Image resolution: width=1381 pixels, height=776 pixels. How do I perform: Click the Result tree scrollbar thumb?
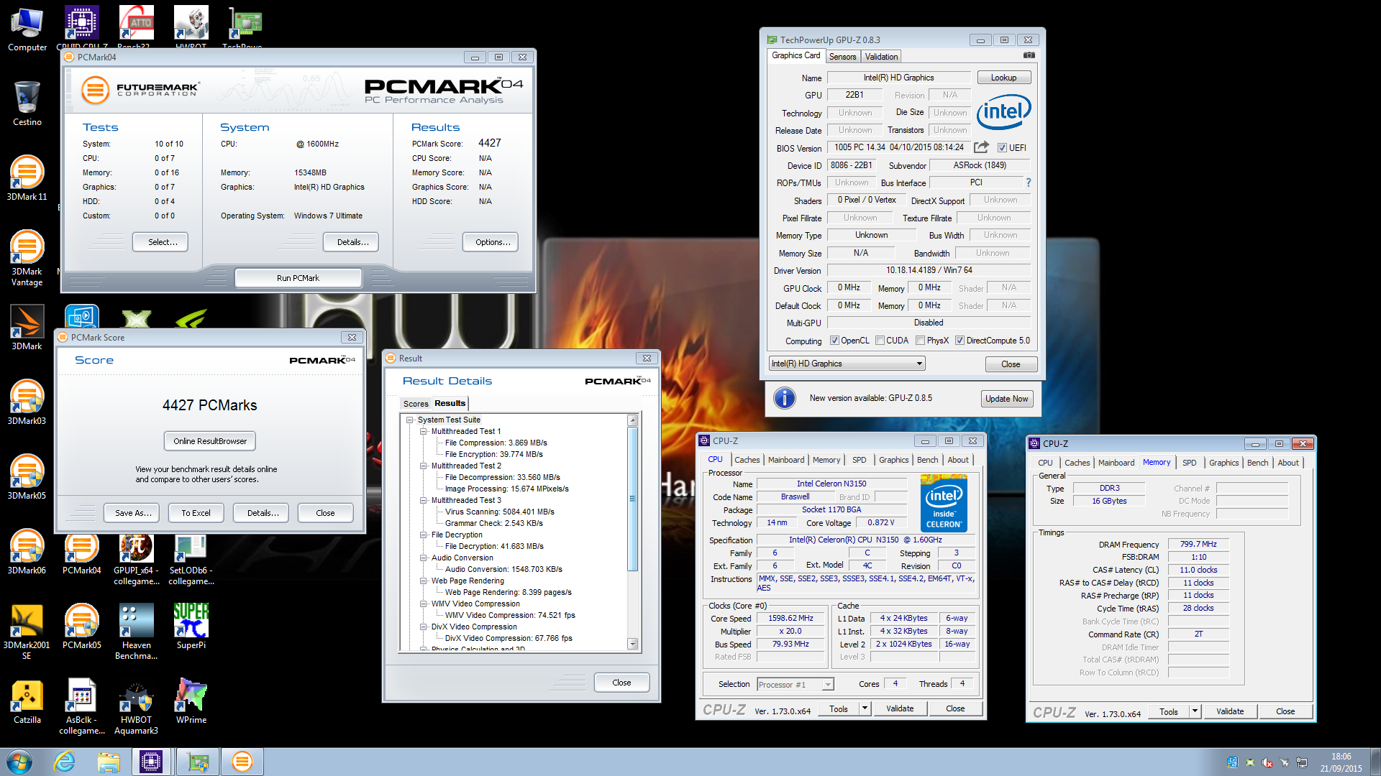point(633,499)
